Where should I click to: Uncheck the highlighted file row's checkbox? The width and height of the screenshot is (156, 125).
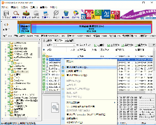click(x=44, y=59)
